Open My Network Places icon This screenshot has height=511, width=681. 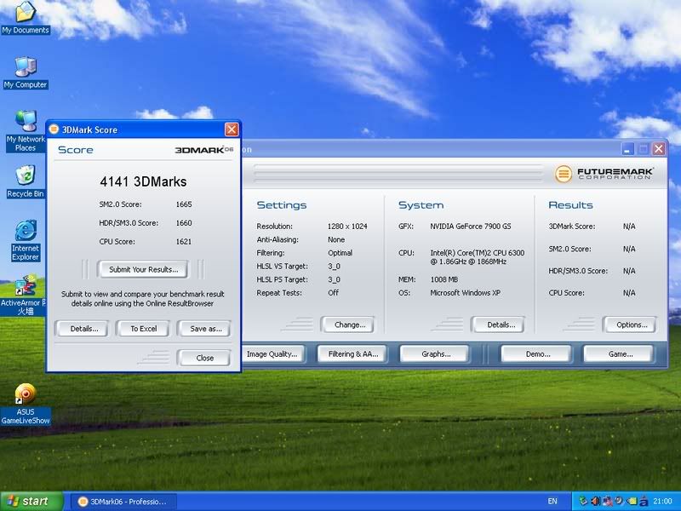coord(26,122)
